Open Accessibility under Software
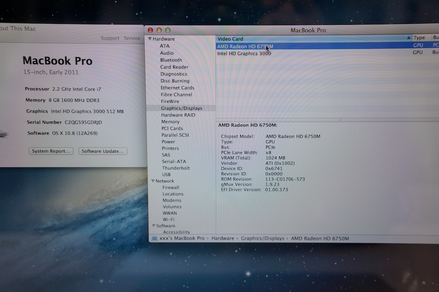This screenshot has height=292, width=439. pyautogui.click(x=176, y=232)
